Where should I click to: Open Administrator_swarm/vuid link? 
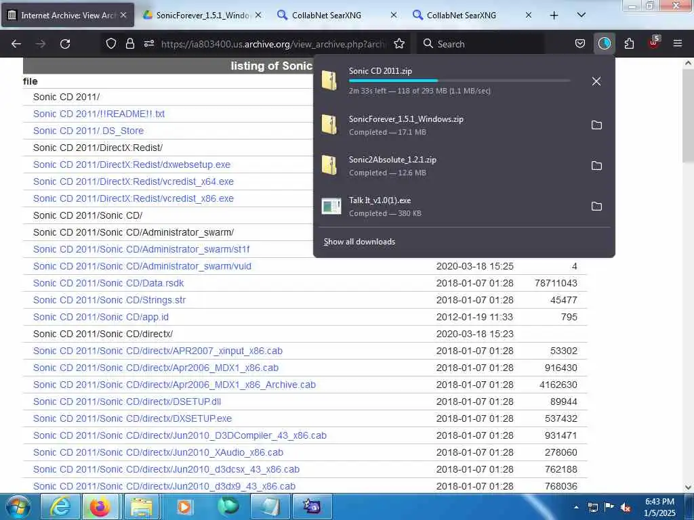[x=142, y=266]
